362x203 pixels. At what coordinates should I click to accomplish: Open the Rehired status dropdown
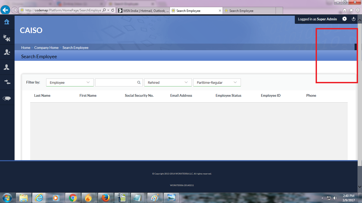point(168,82)
